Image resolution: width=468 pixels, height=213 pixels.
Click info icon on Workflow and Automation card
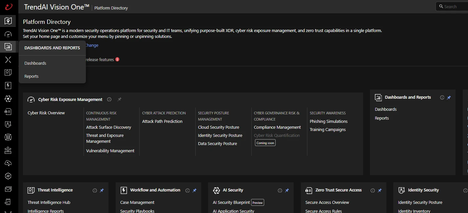187,190
